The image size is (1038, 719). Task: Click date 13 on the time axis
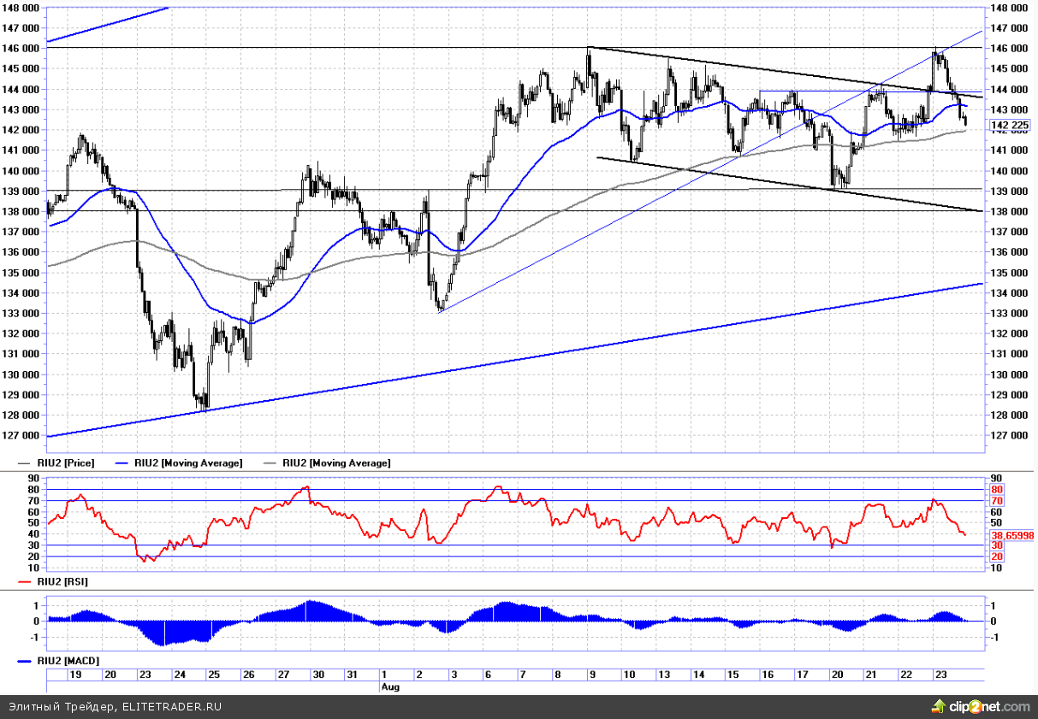coord(663,675)
